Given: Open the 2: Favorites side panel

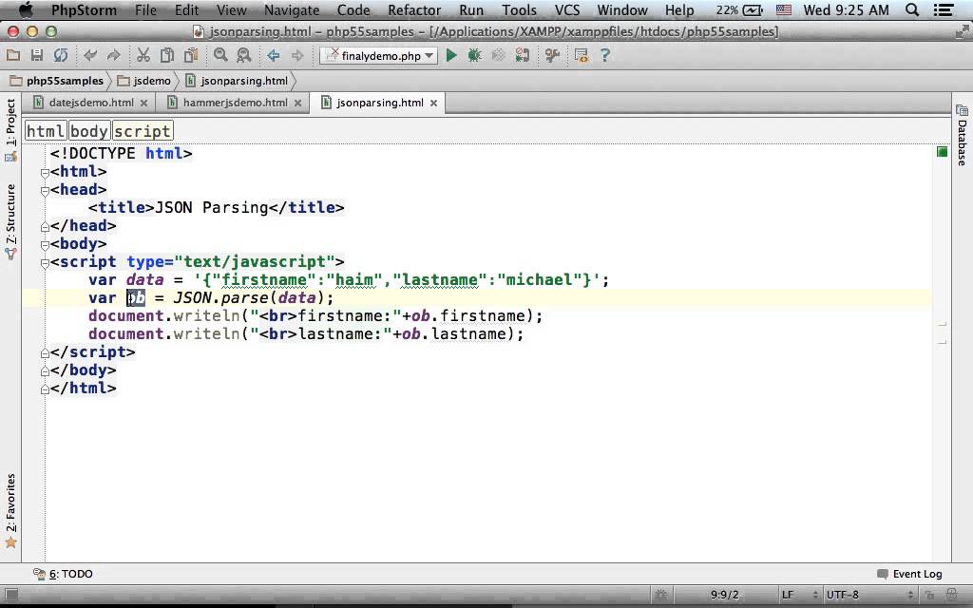Looking at the screenshot, I should (10, 512).
